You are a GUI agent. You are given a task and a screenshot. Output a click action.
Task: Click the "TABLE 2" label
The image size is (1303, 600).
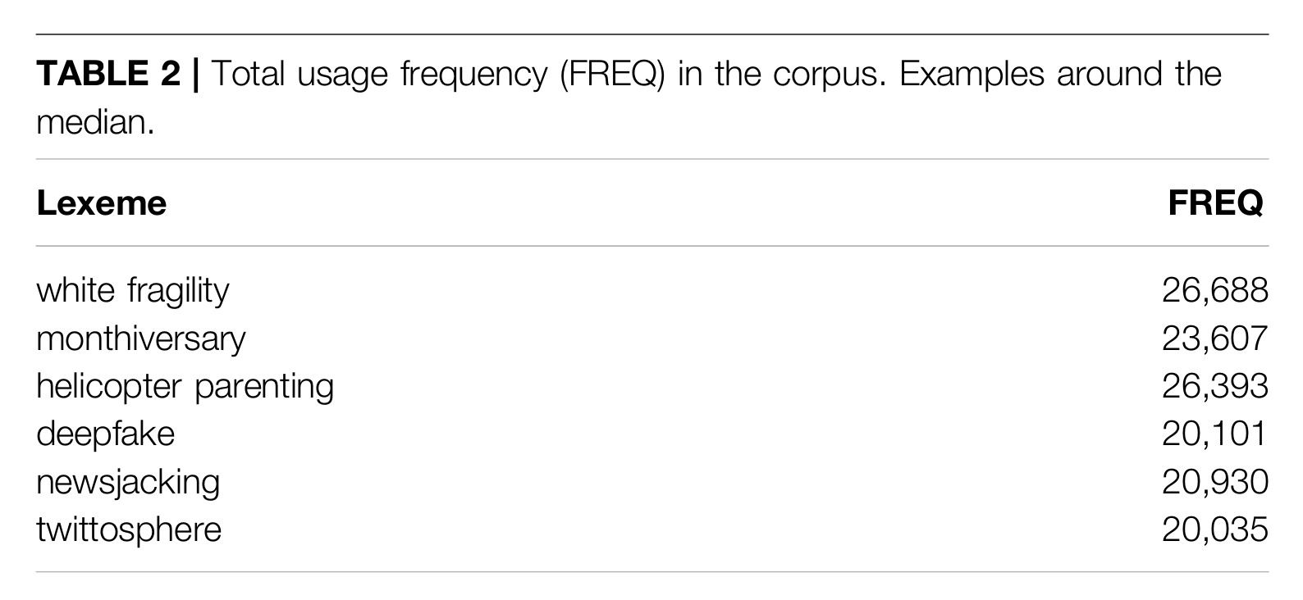107,75
